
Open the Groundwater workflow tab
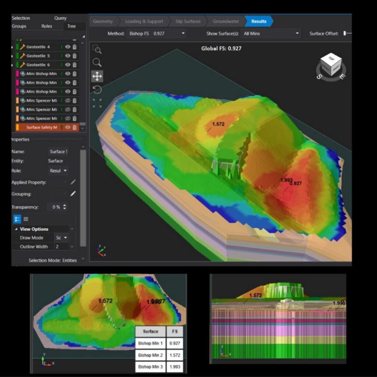click(x=226, y=21)
